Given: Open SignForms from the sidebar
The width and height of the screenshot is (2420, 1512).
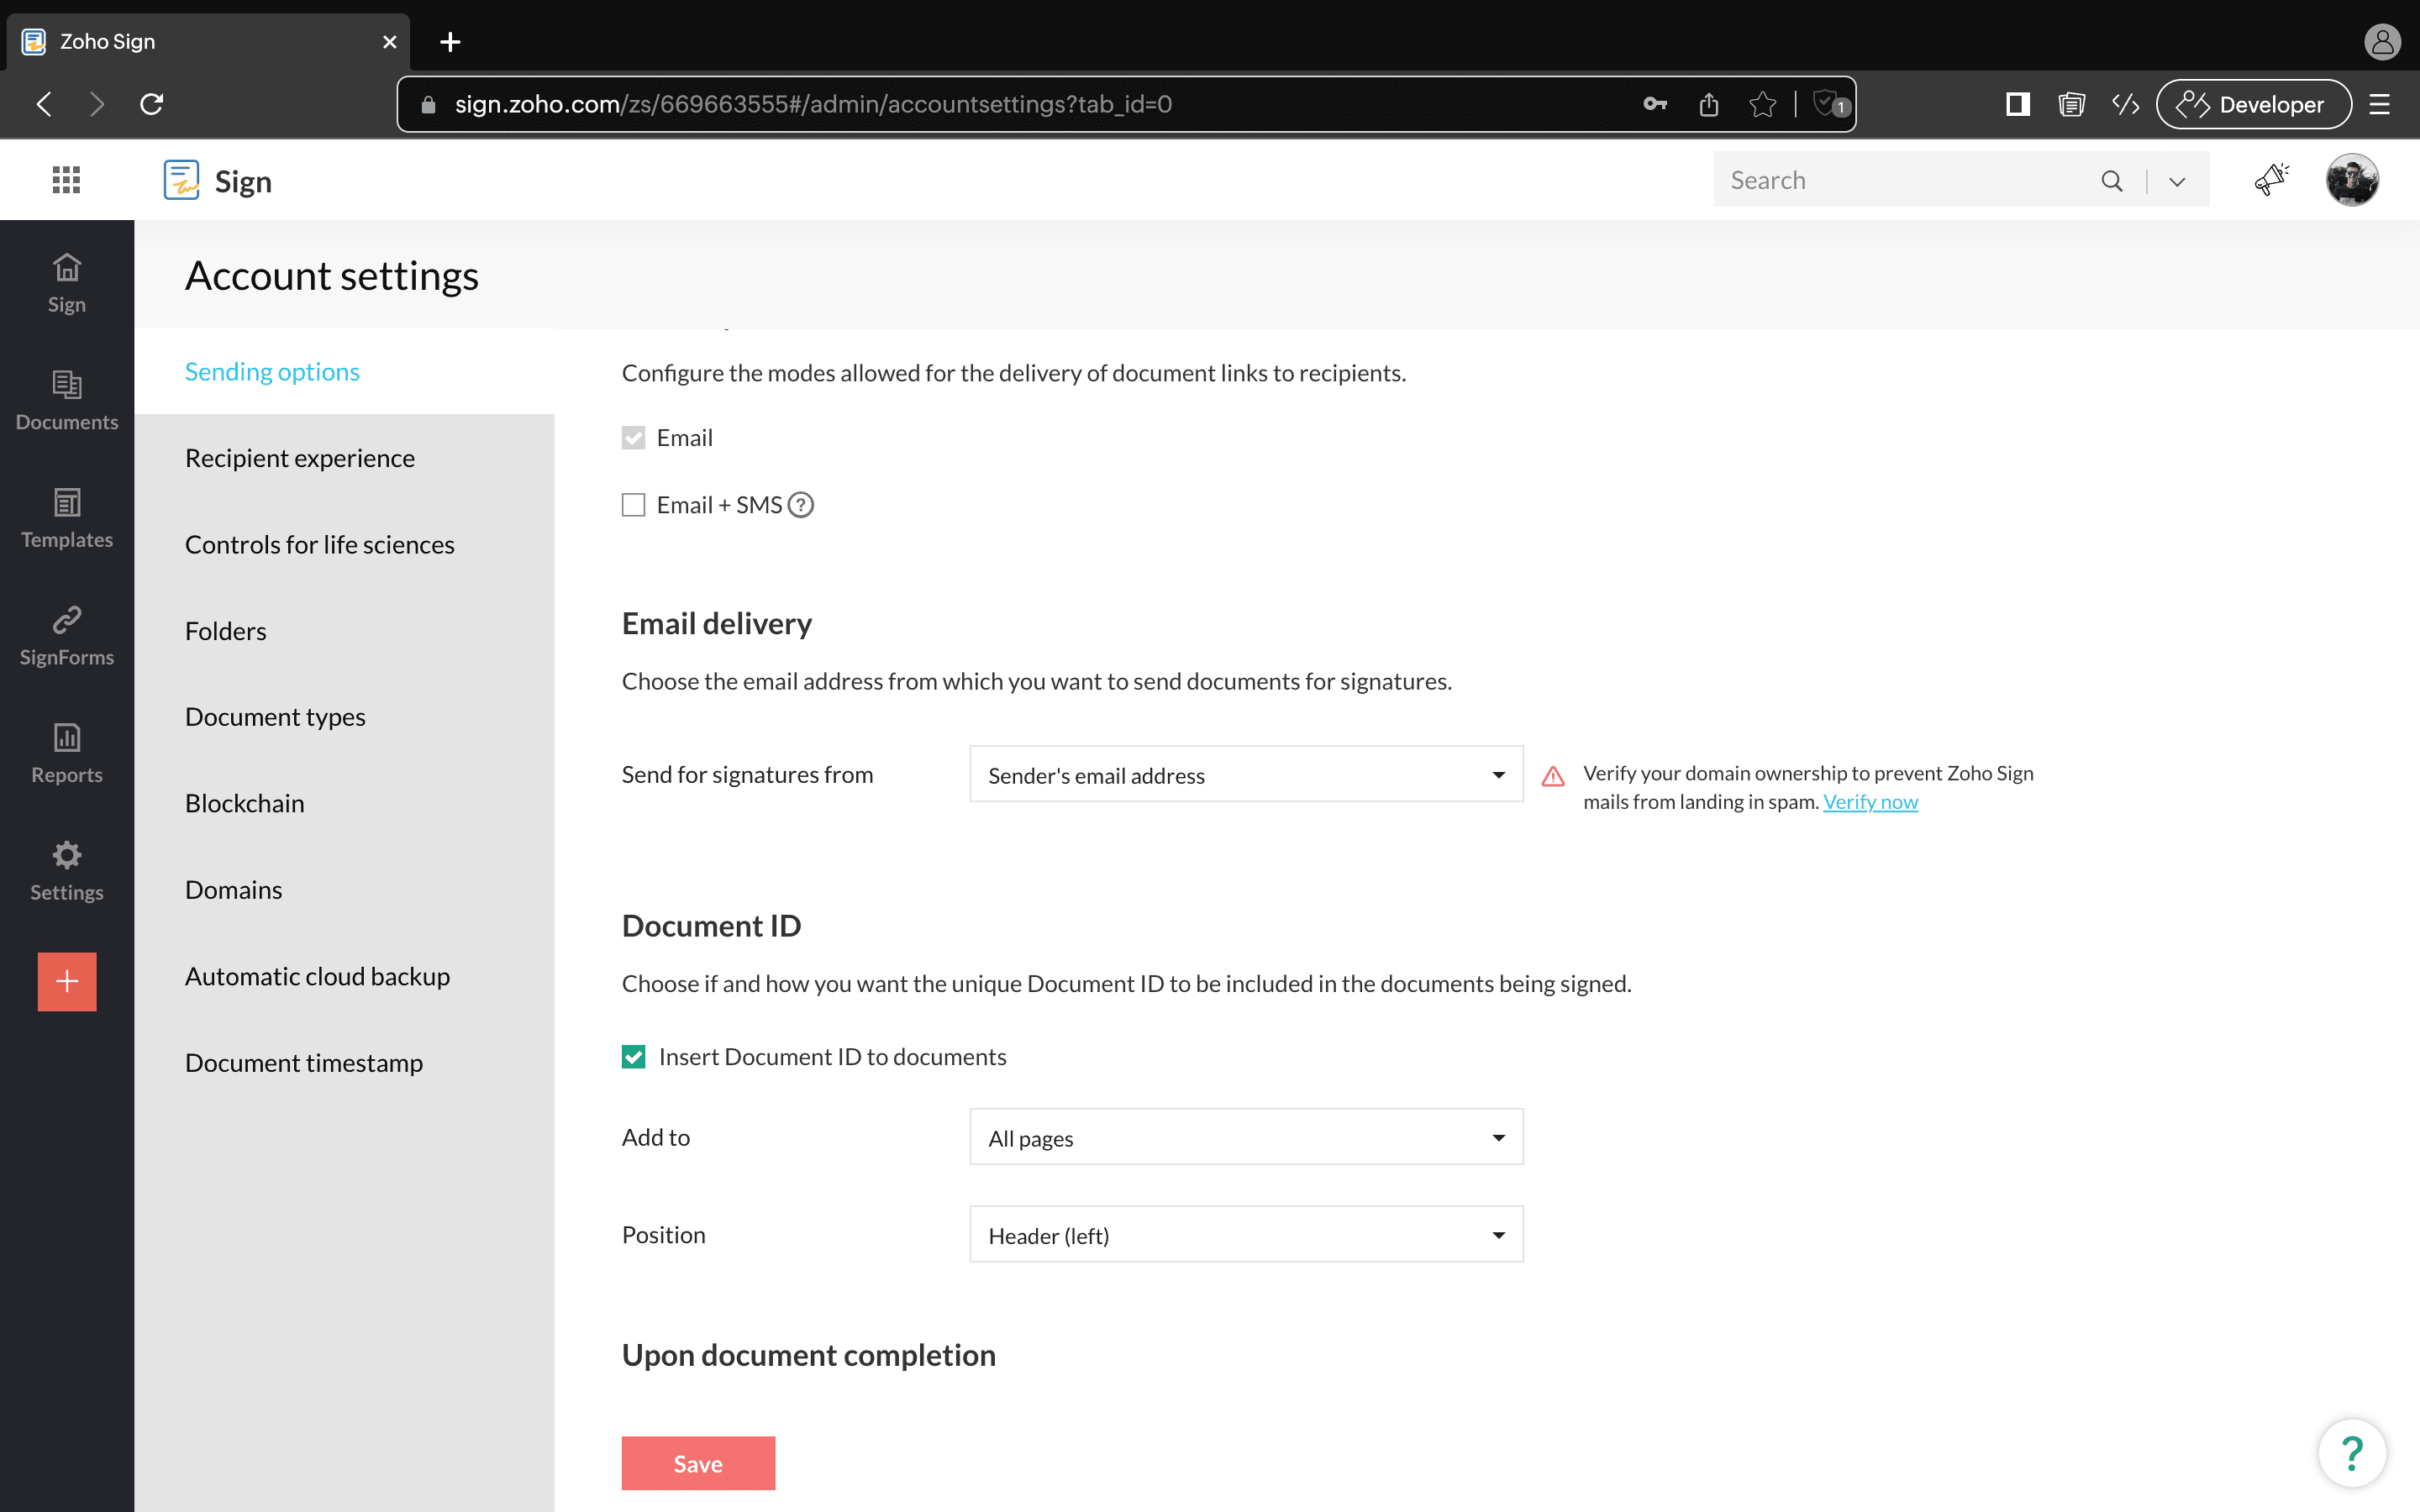Looking at the screenshot, I should [x=66, y=635].
